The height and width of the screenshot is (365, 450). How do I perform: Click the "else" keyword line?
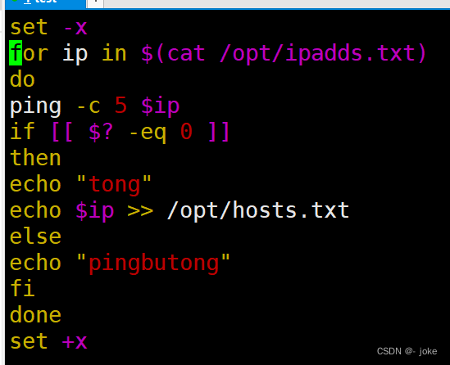coord(35,237)
